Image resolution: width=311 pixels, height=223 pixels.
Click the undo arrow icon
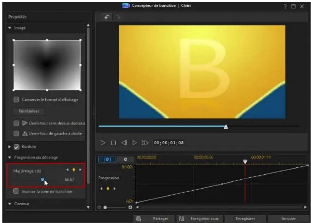[107, 17]
